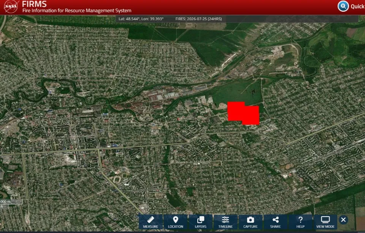The width and height of the screenshot is (365, 233).
Task: Click the Quick search magnifier icon
Action: [x=343, y=6]
